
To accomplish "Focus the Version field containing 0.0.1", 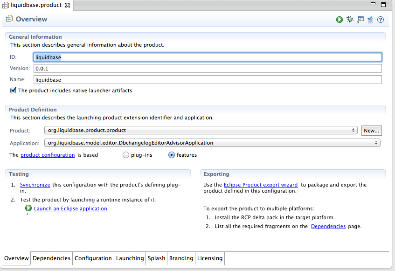I will (x=208, y=68).
